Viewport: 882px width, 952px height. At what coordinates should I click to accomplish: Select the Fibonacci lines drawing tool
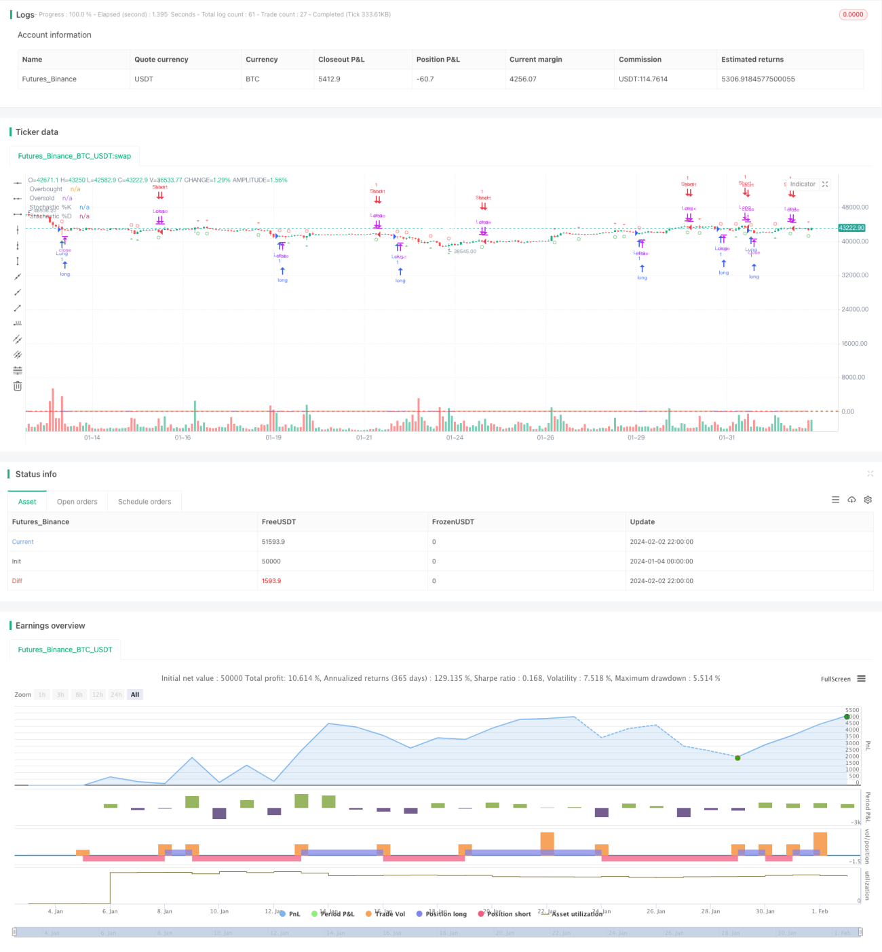pyautogui.click(x=18, y=370)
